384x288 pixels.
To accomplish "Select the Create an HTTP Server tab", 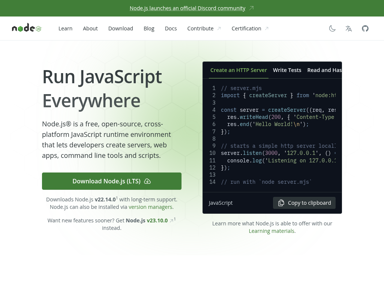I will [x=238, y=70].
